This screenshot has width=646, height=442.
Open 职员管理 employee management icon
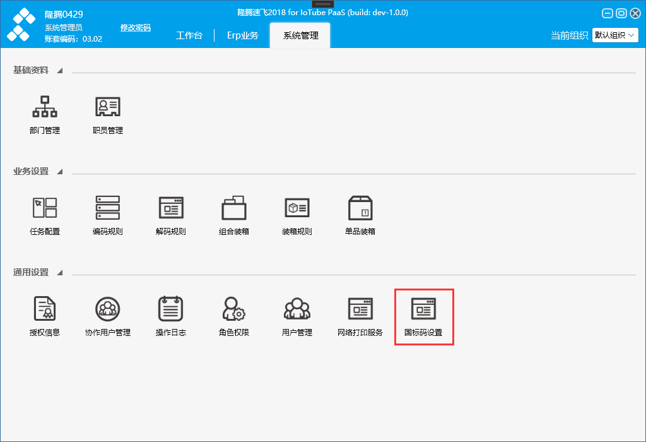(x=108, y=107)
